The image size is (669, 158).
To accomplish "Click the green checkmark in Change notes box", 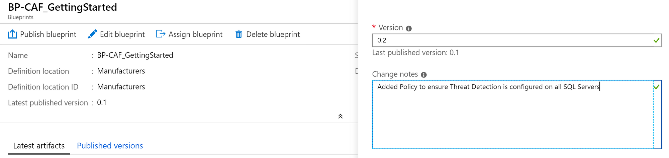I will point(656,87).
